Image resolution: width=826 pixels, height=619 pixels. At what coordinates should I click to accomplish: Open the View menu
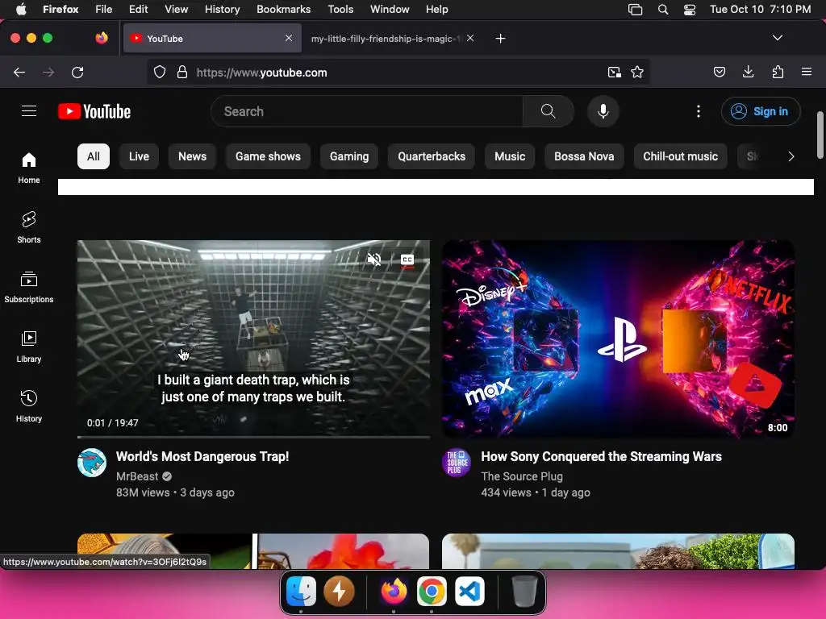176,9
